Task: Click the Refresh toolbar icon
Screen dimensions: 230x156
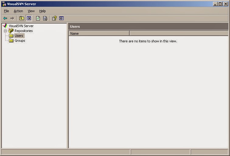Action: point(38,18)
